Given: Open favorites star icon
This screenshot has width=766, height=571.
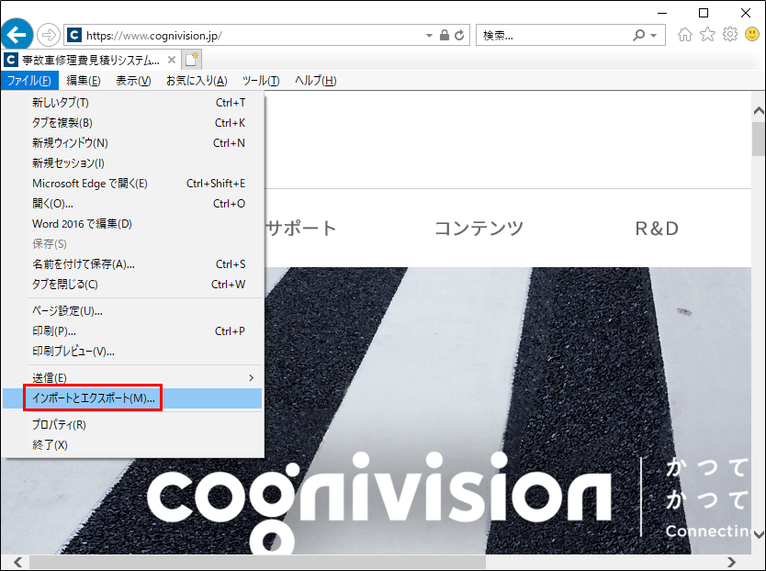Looking at the screenshot, I should pos(707,35).
